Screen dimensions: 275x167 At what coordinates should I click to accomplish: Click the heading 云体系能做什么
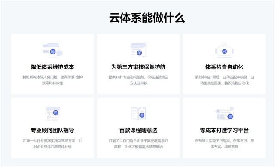tap(147, 18)
